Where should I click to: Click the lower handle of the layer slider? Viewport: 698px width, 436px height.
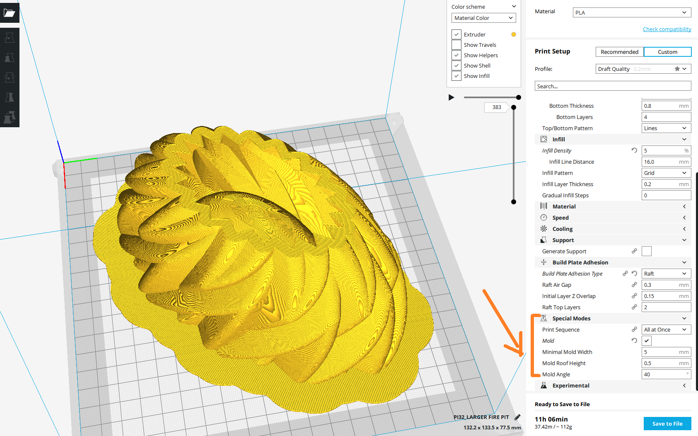[x=514, y=202]
